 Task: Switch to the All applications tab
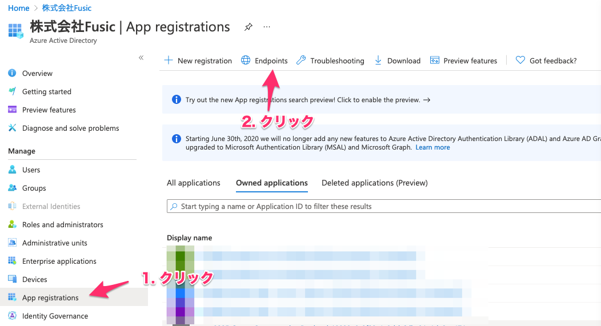[193, 183]
